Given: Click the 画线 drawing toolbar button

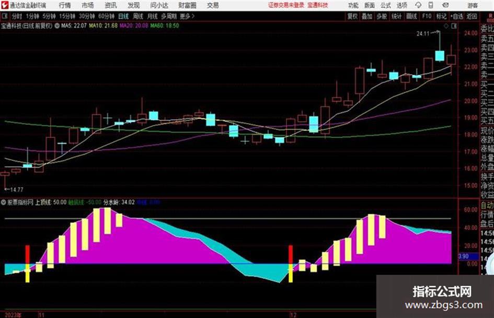Looking at the screenshot, I should coord(411,16).
